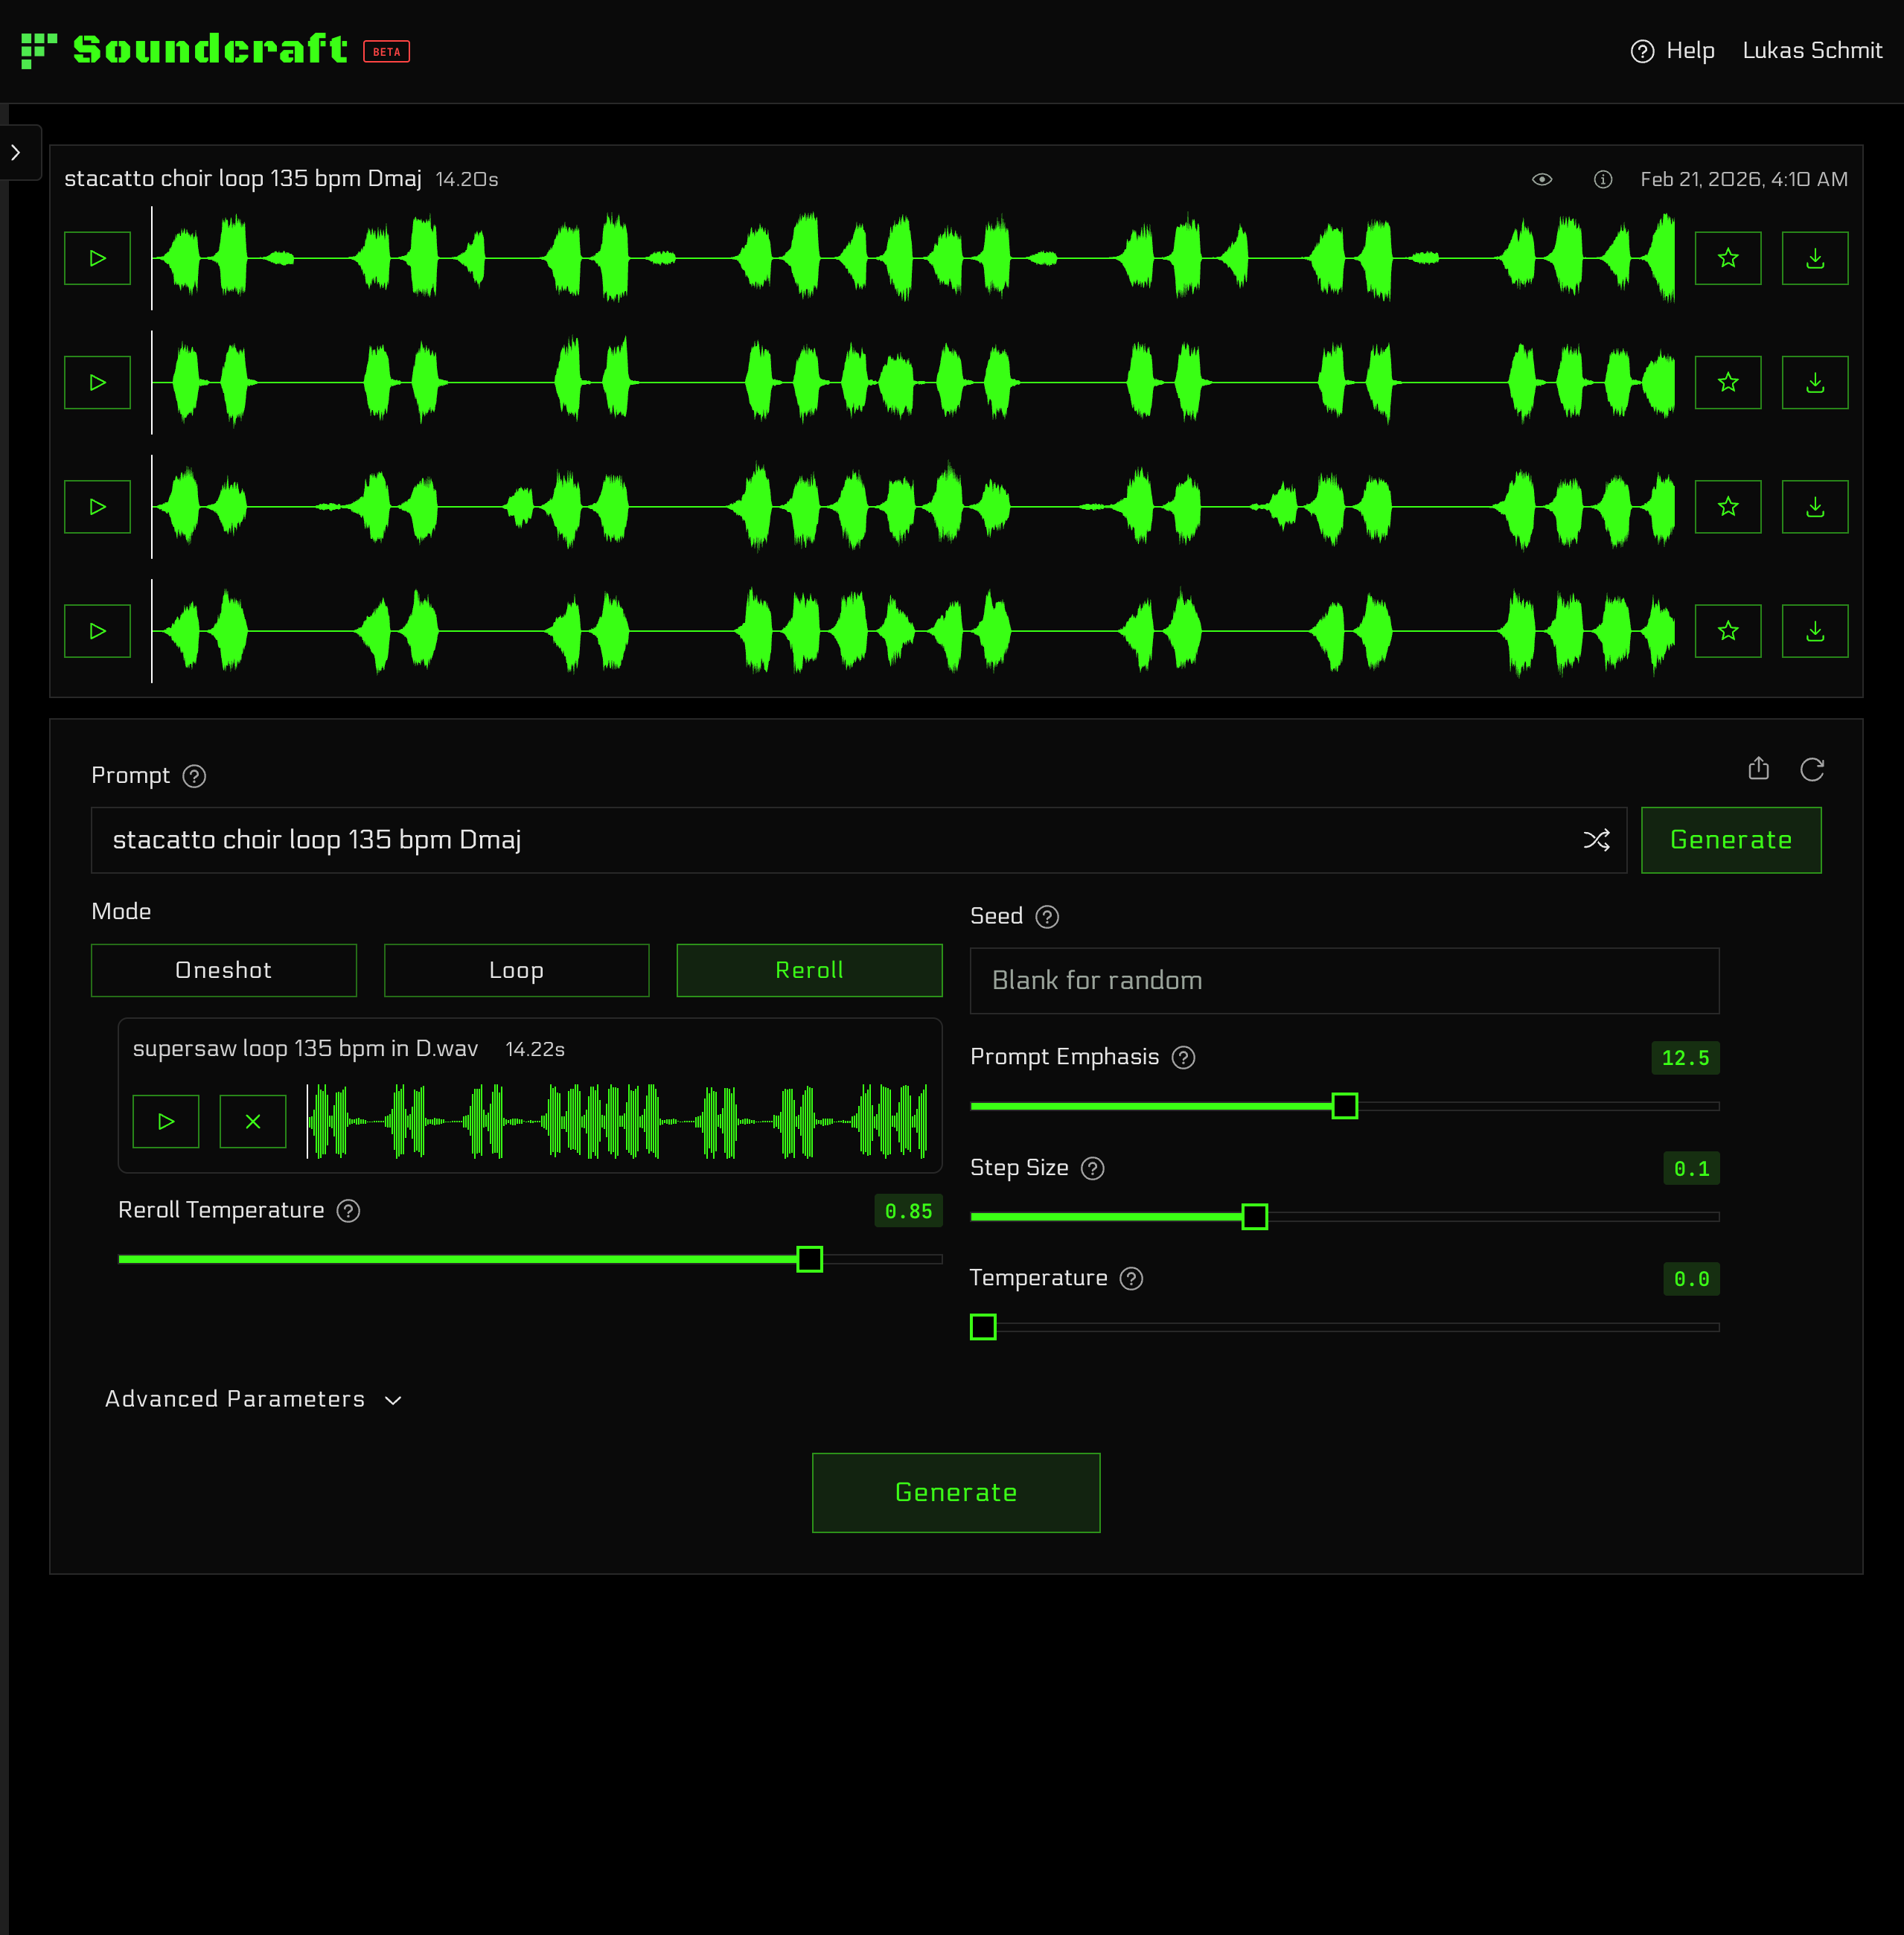This screenshot has width=1904, height=1935.
Task: Reset parameters with the refresh icon
Action: click(x=1811, y=768)
